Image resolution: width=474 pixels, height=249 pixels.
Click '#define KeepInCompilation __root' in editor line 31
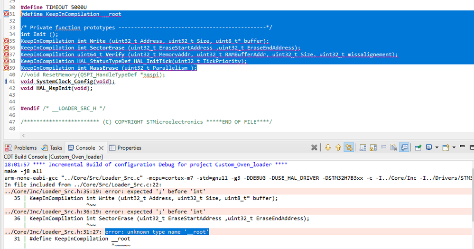coord(71,14)
